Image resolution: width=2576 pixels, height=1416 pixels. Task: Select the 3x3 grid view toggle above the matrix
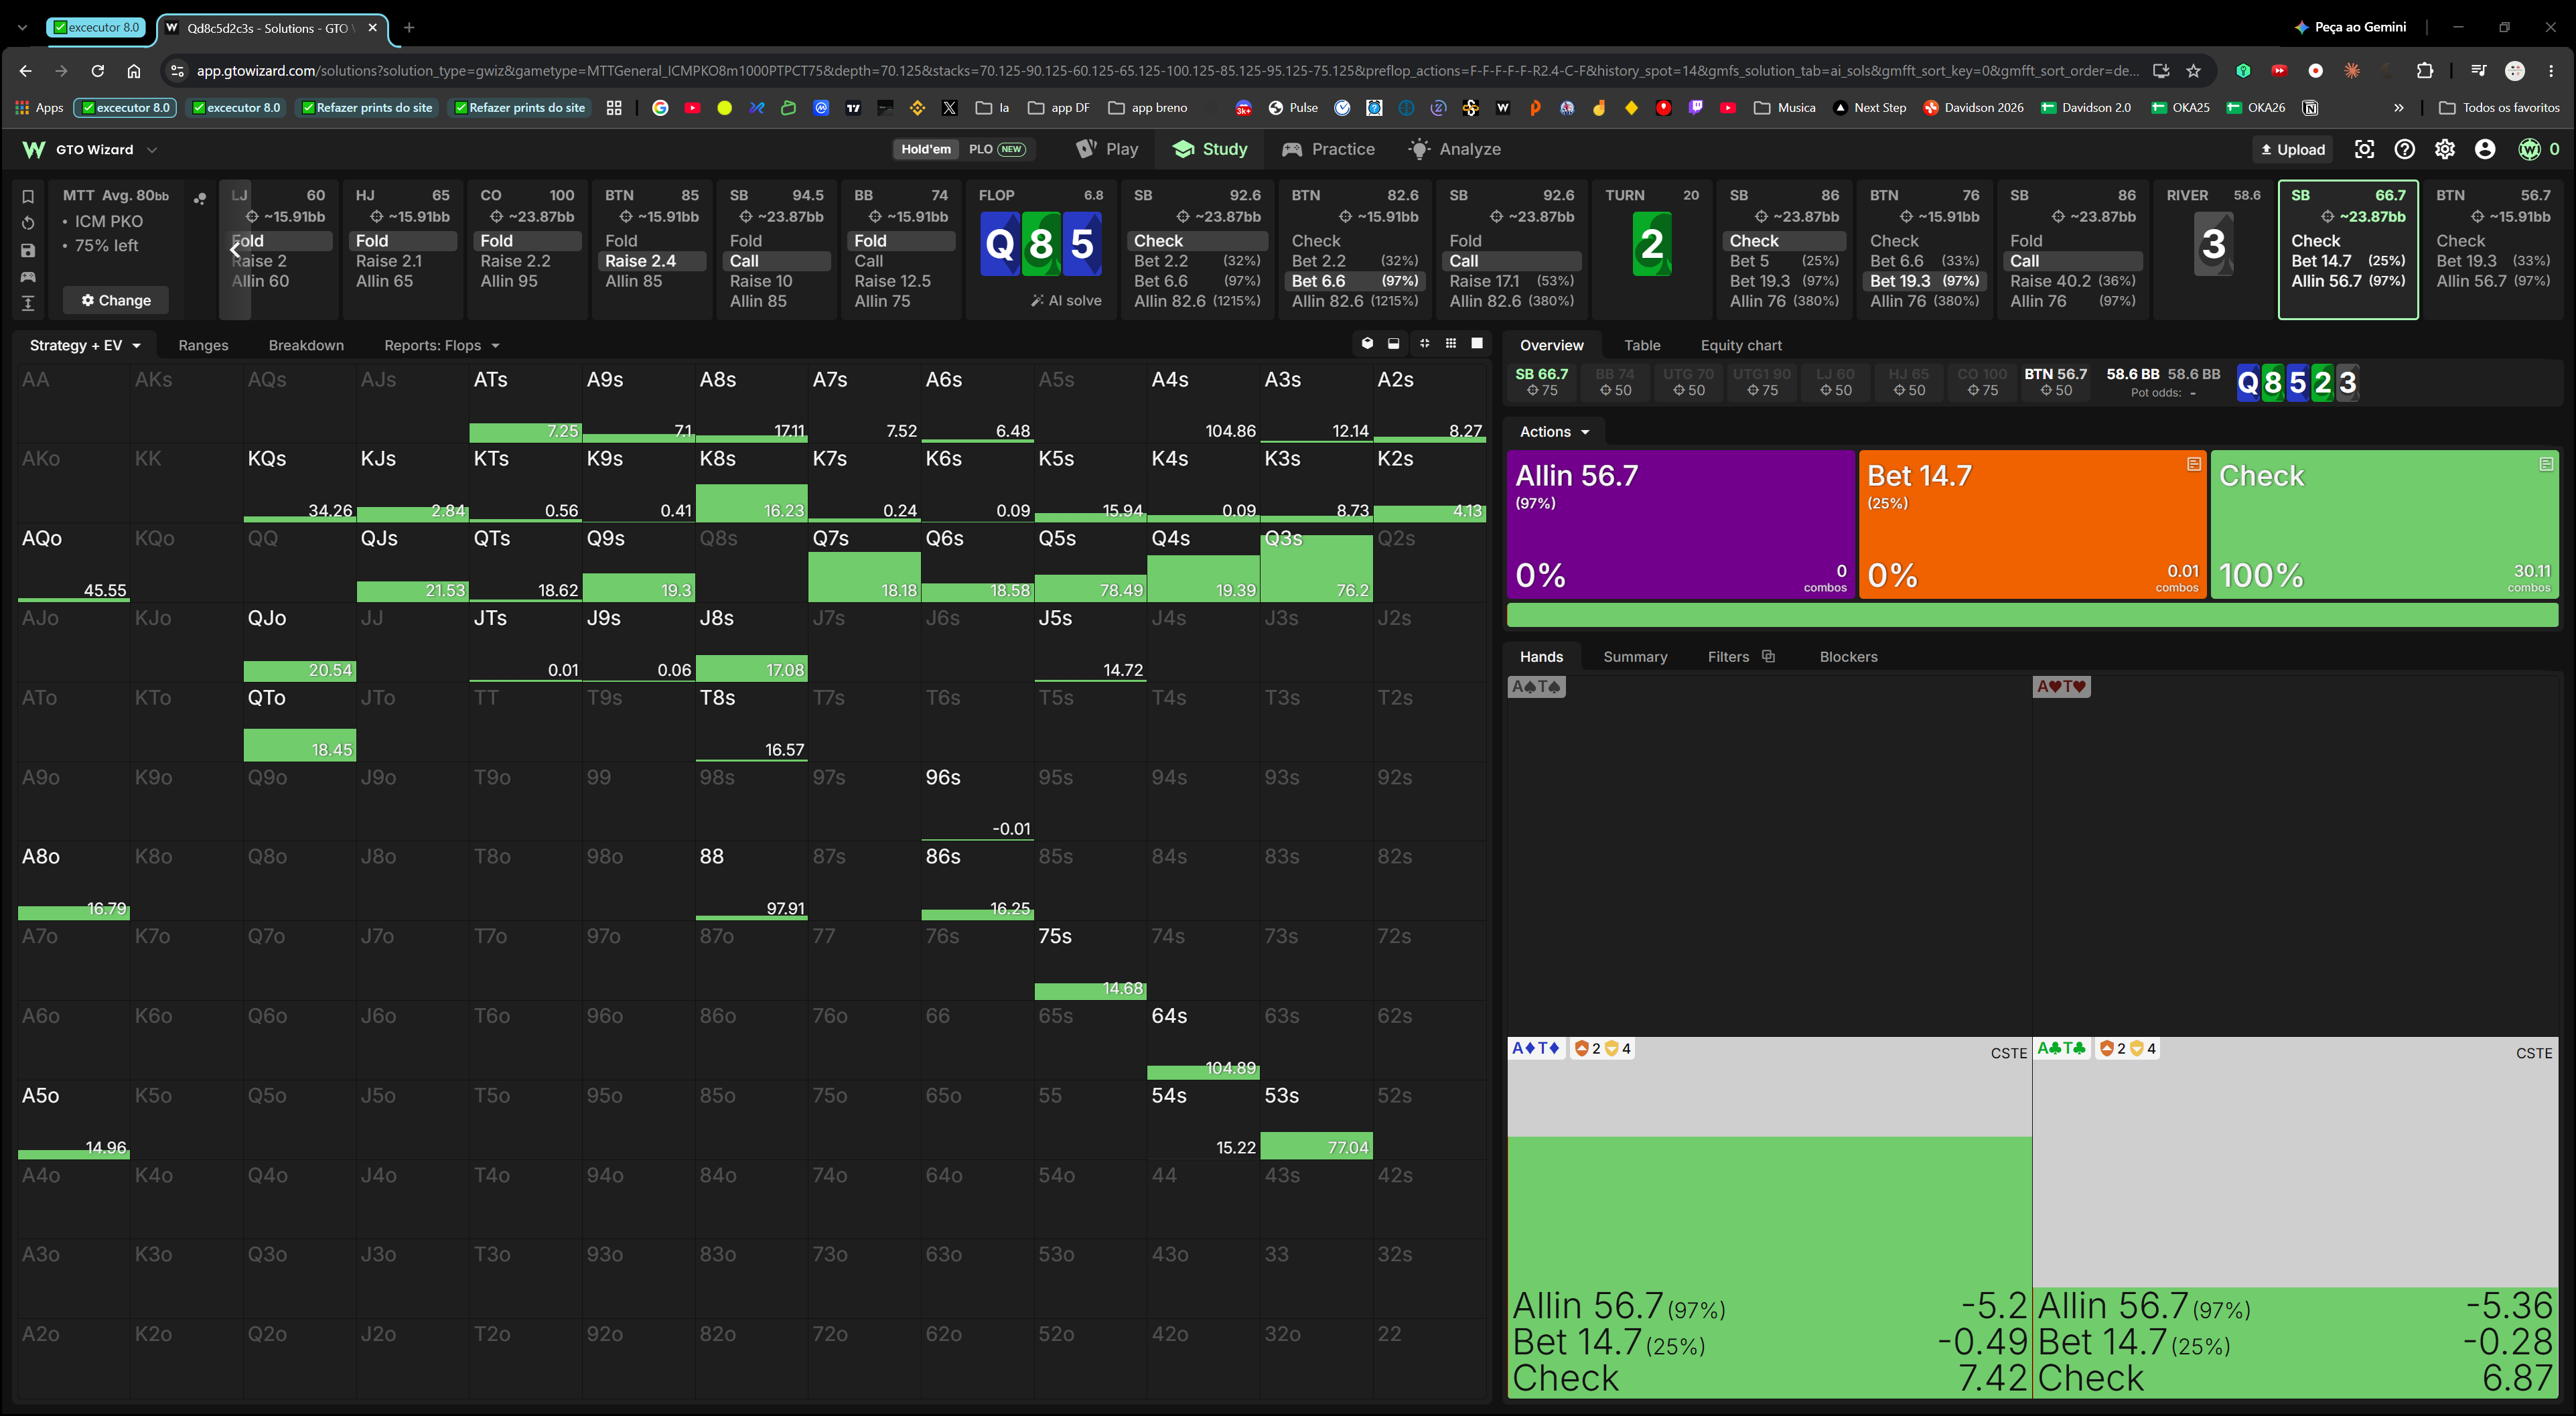coord(1451,344)
